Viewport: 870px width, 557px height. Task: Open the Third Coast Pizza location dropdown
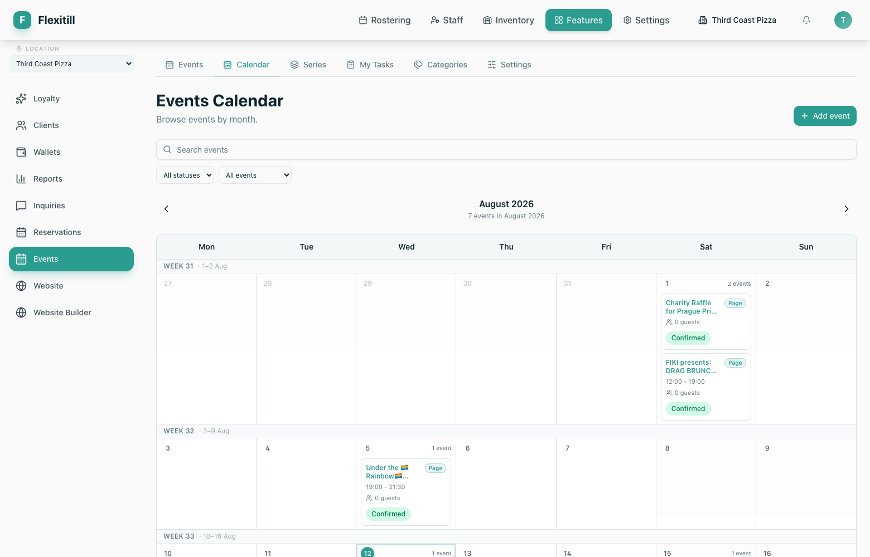(71, 63)
